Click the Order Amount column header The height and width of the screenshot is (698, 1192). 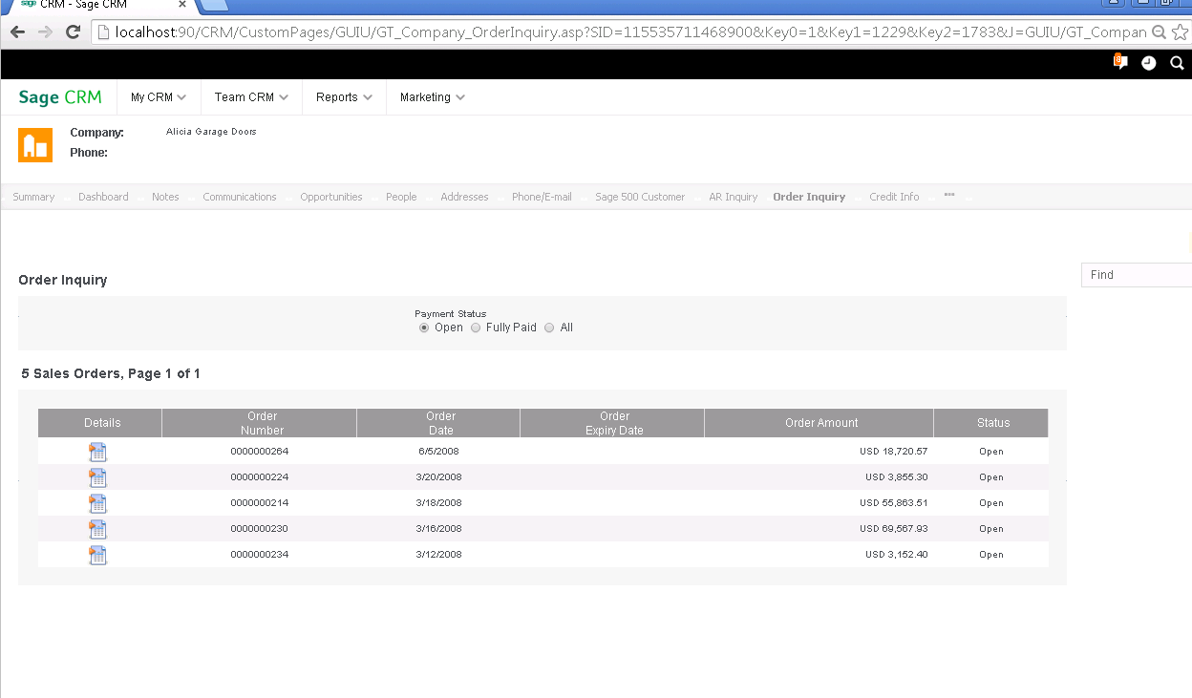pyautogui.click(x=820, y=423)
